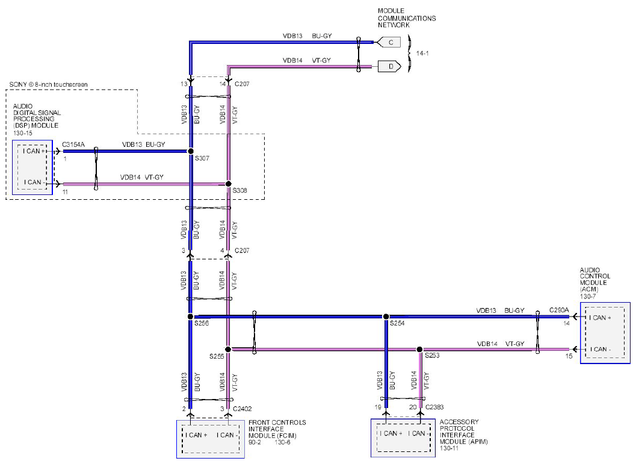Select splice node S255
The image size is (636, 464).
pos(228,349)
